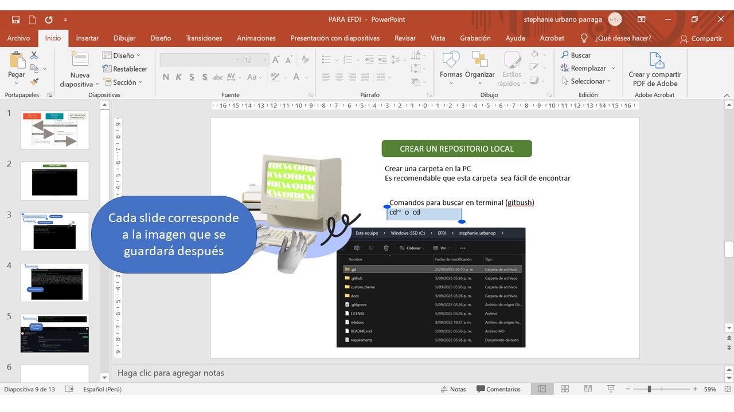Switch to Slide Sorter view icon

click(x=565, y=389)
